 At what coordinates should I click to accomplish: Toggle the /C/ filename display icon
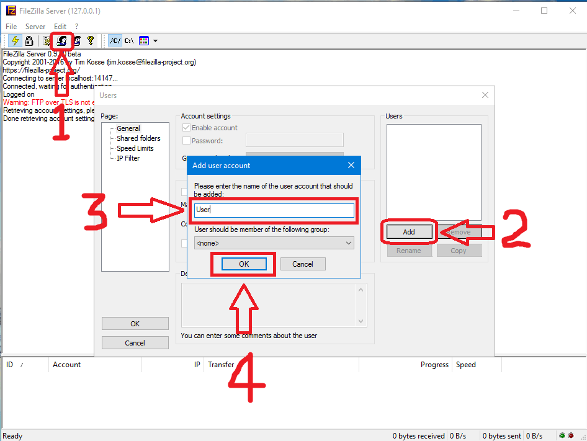tap(114, 40)
